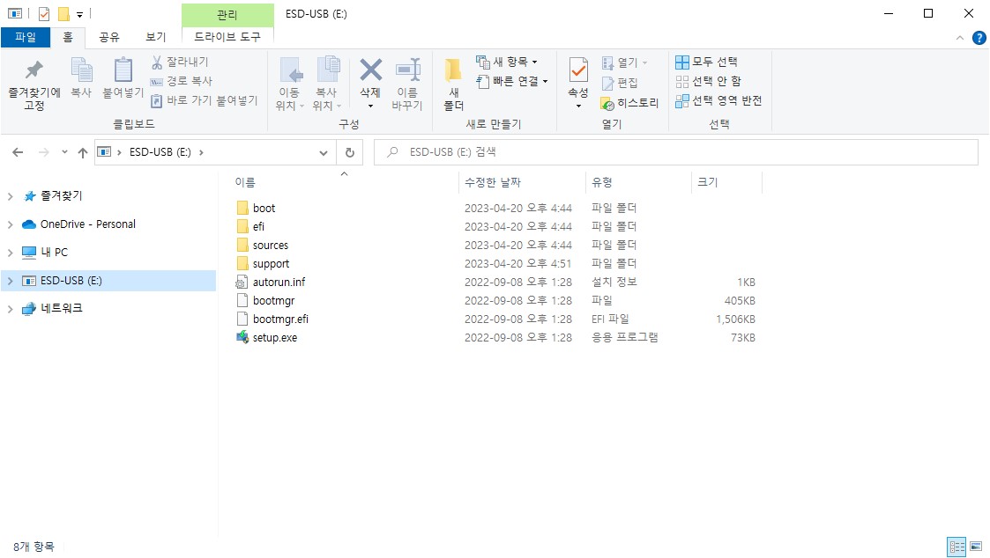
Task: Click Copy path (경로 복사)
Action: [x=182, y=81]
